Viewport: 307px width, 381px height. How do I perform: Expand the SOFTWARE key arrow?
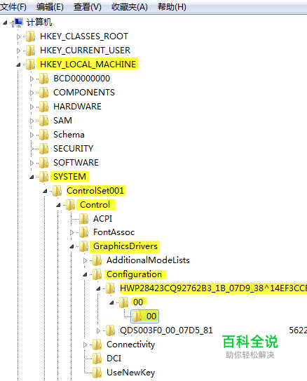(32, 163)
